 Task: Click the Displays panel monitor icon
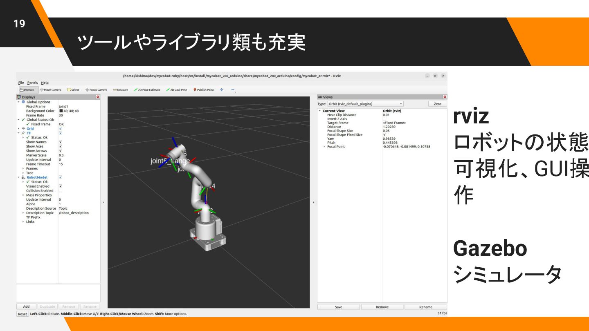(19, 97)
